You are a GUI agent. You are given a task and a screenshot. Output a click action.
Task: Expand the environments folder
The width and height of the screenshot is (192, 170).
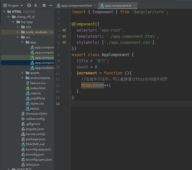pyautogui.click(x=22, y=78)
